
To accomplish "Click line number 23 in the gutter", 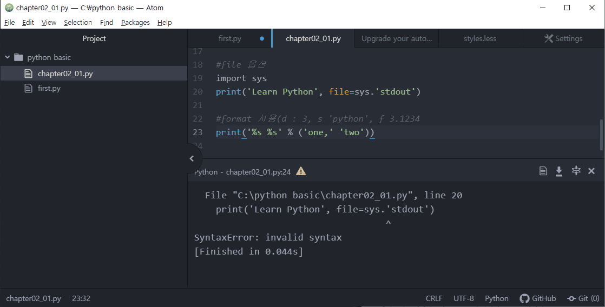I will coord(198,132).
